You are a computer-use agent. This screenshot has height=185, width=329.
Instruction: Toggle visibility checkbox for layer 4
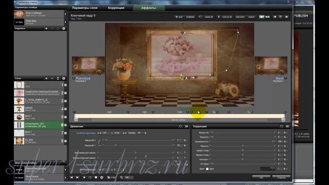pyautogui.click(x=65, y=109)
